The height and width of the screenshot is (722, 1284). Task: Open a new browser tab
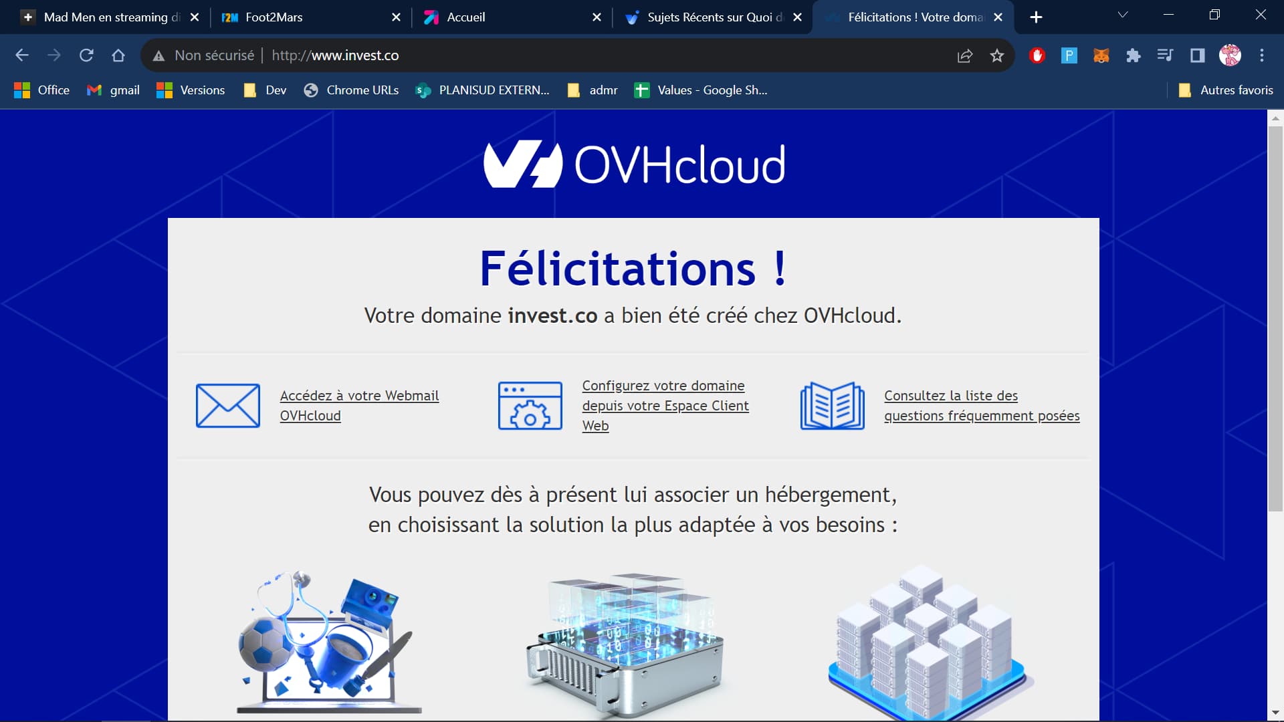click(1036, 17)
